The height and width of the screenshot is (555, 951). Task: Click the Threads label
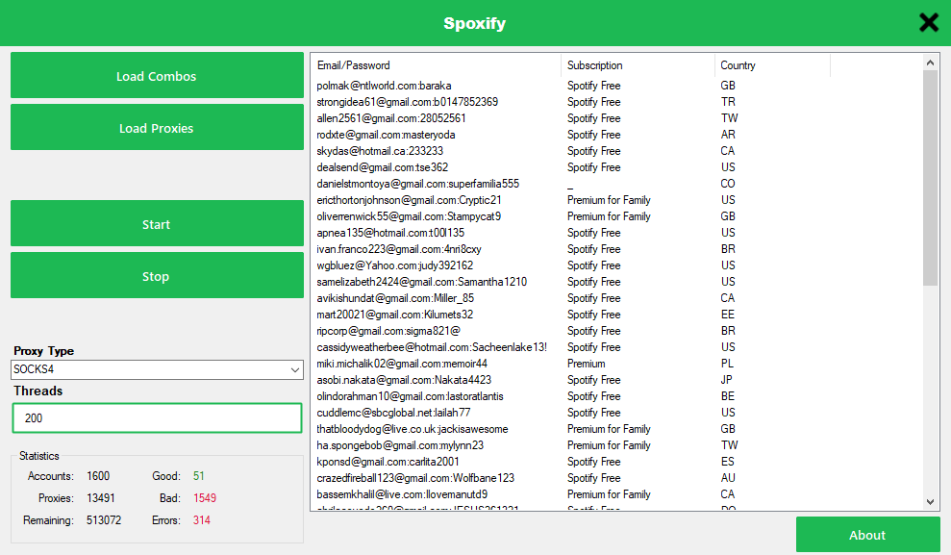pos(38,391)
